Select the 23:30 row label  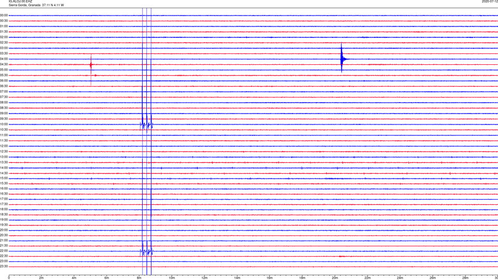click(4, 267)
